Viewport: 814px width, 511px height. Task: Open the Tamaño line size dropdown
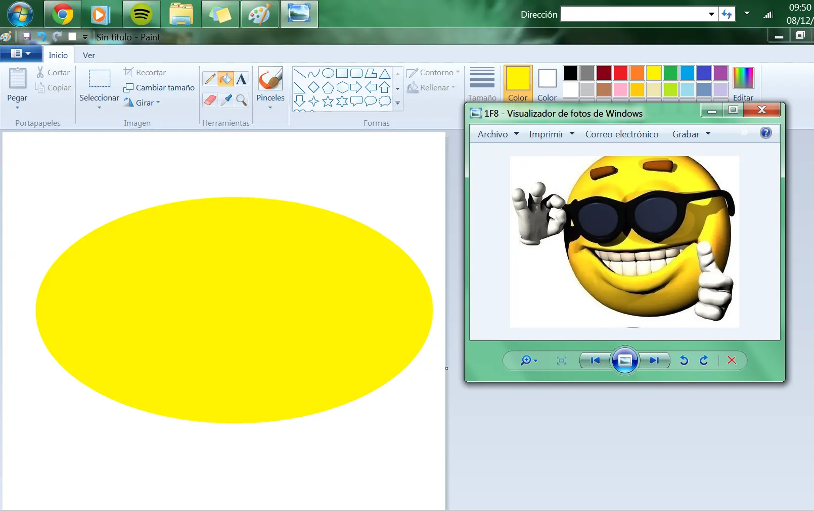click(x=482, y=84)
